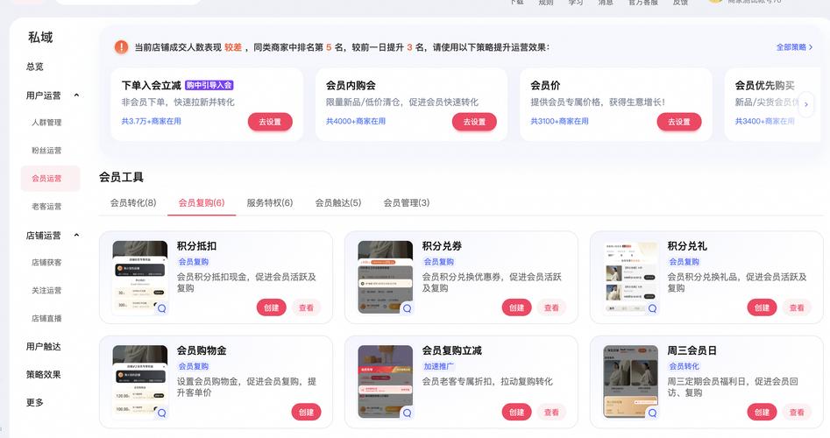Magnify the 积分兑礼 preview thumbnail
This screenshot has height=438, width=830.
tap(652, 308)
